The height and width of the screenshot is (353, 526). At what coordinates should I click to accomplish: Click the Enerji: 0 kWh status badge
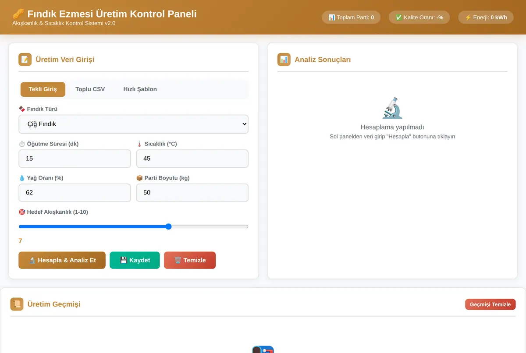(486, 18)
